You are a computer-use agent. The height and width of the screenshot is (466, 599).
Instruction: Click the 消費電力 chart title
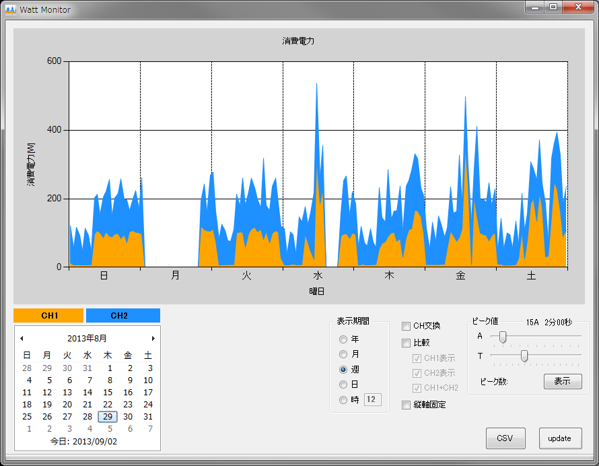(298, 41)
